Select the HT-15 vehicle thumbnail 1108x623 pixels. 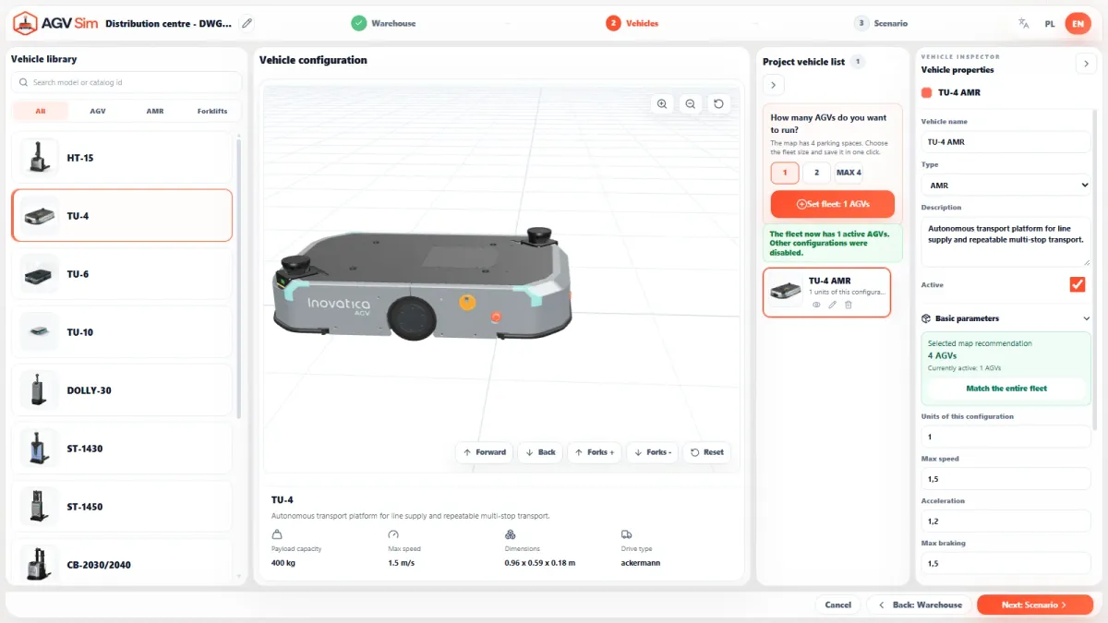click(39, 158)
